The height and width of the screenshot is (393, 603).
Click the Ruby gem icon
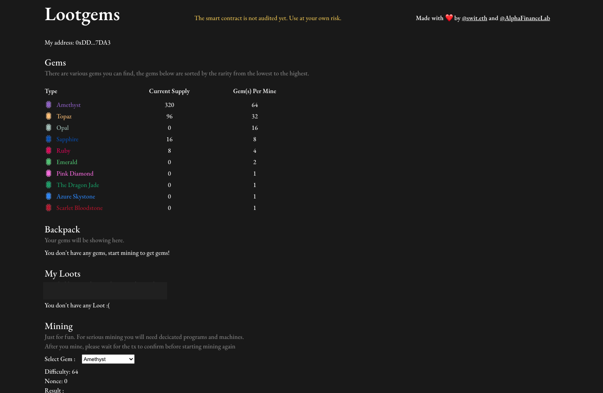(x=49, y=150)
